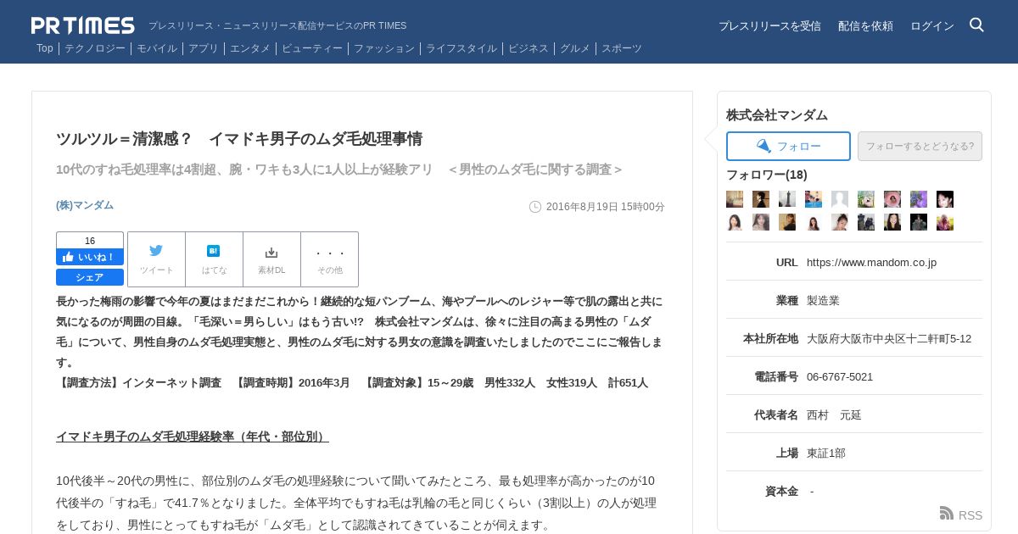Image resolution: width=1018 pixels, height=534 pixels.
Task: Open the エンタメ category
Action: coord(250,48)
